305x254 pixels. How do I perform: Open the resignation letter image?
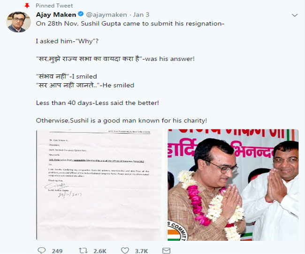pos(99,185)
